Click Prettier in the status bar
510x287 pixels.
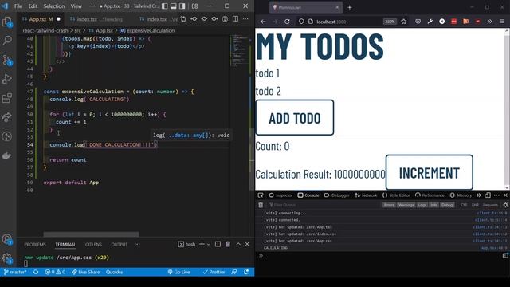tap(214, 272)
